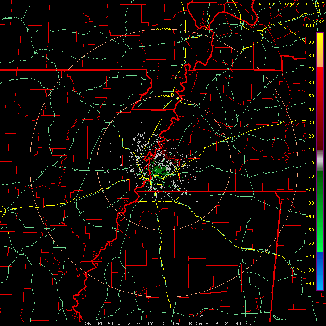The image size is (326, 326).
Task: Click the "[KT]" units label
Action: pyautogui.click(x=309, y=25)
